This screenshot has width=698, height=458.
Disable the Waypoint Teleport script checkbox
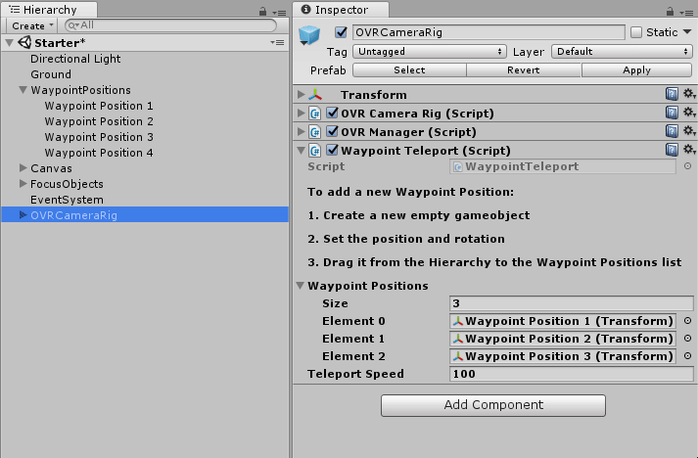(x=332, y=151)
